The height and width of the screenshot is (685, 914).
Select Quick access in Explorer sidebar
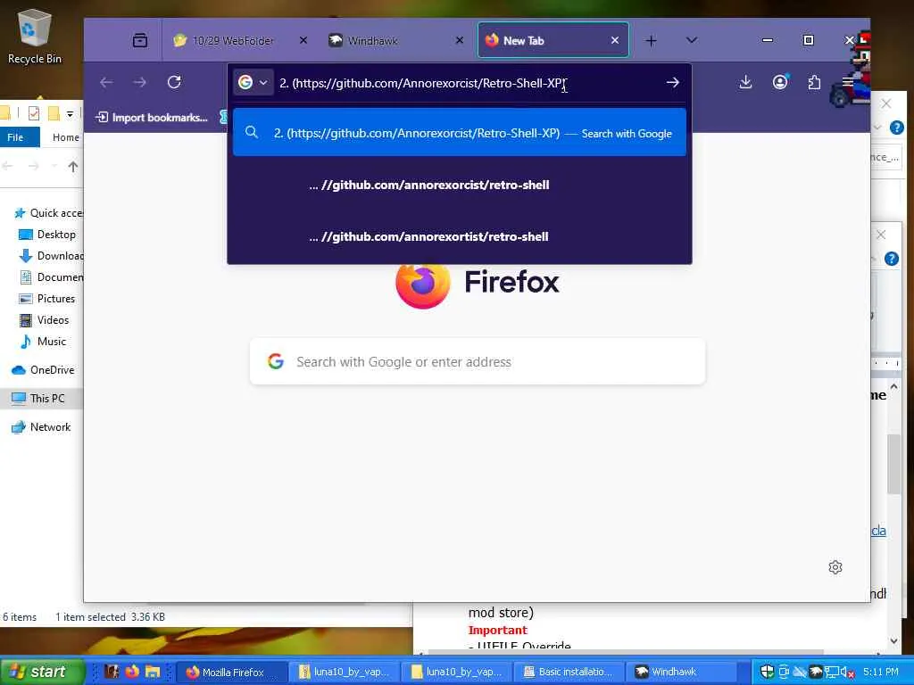point(50,212)
